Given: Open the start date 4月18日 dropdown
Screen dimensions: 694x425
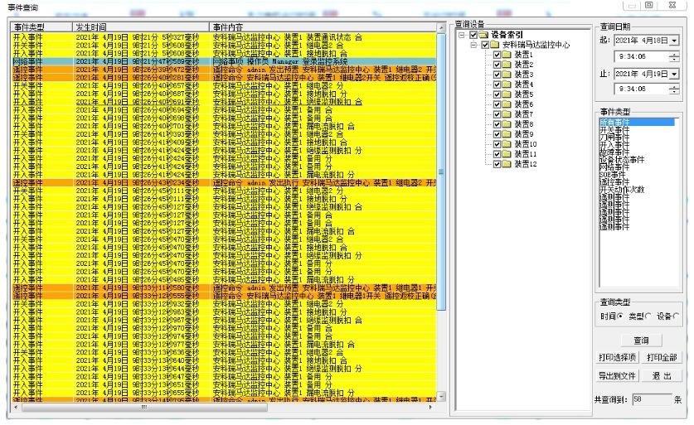Looking at the screenshot, I should point(674,41).
